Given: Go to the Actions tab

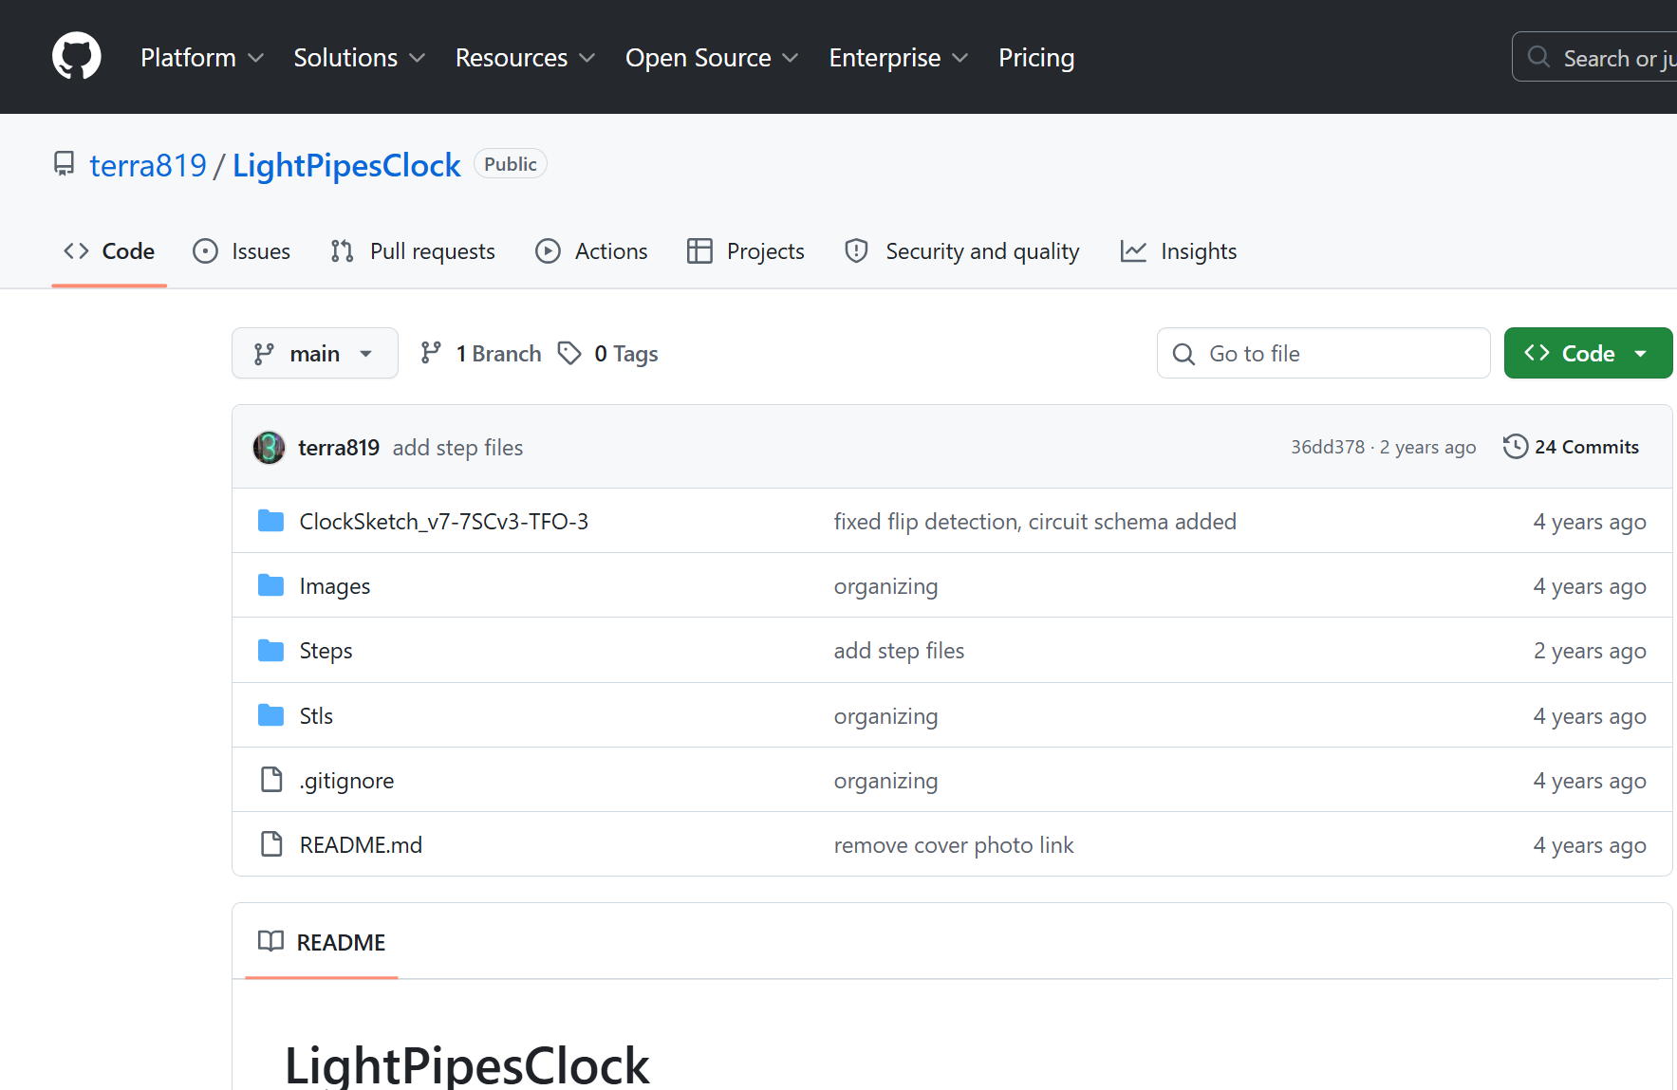Looking at the screenshot, I should coord(591,251).
